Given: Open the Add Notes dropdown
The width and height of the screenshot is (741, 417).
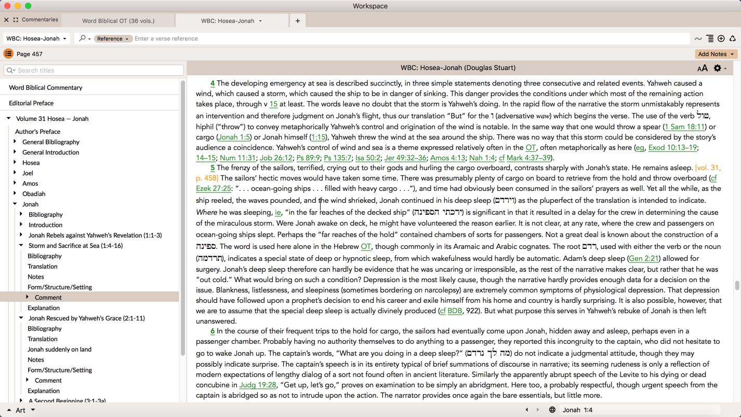Looking at the screenshot, I should [716, 54].
